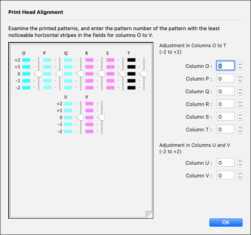This screenshot has width=251, height=235.
Task: Click the Column O input field
Action: point(225,66)
